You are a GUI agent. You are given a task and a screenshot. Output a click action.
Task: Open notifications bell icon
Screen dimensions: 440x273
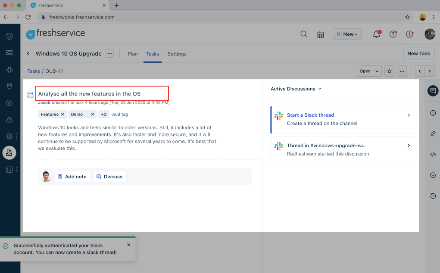coord(377,34)
